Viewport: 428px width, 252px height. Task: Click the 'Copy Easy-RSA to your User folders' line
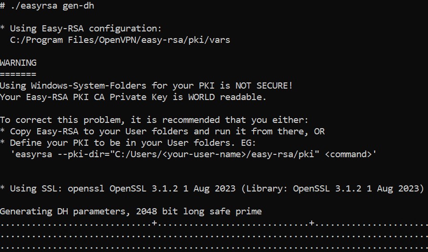pos(162,131)
